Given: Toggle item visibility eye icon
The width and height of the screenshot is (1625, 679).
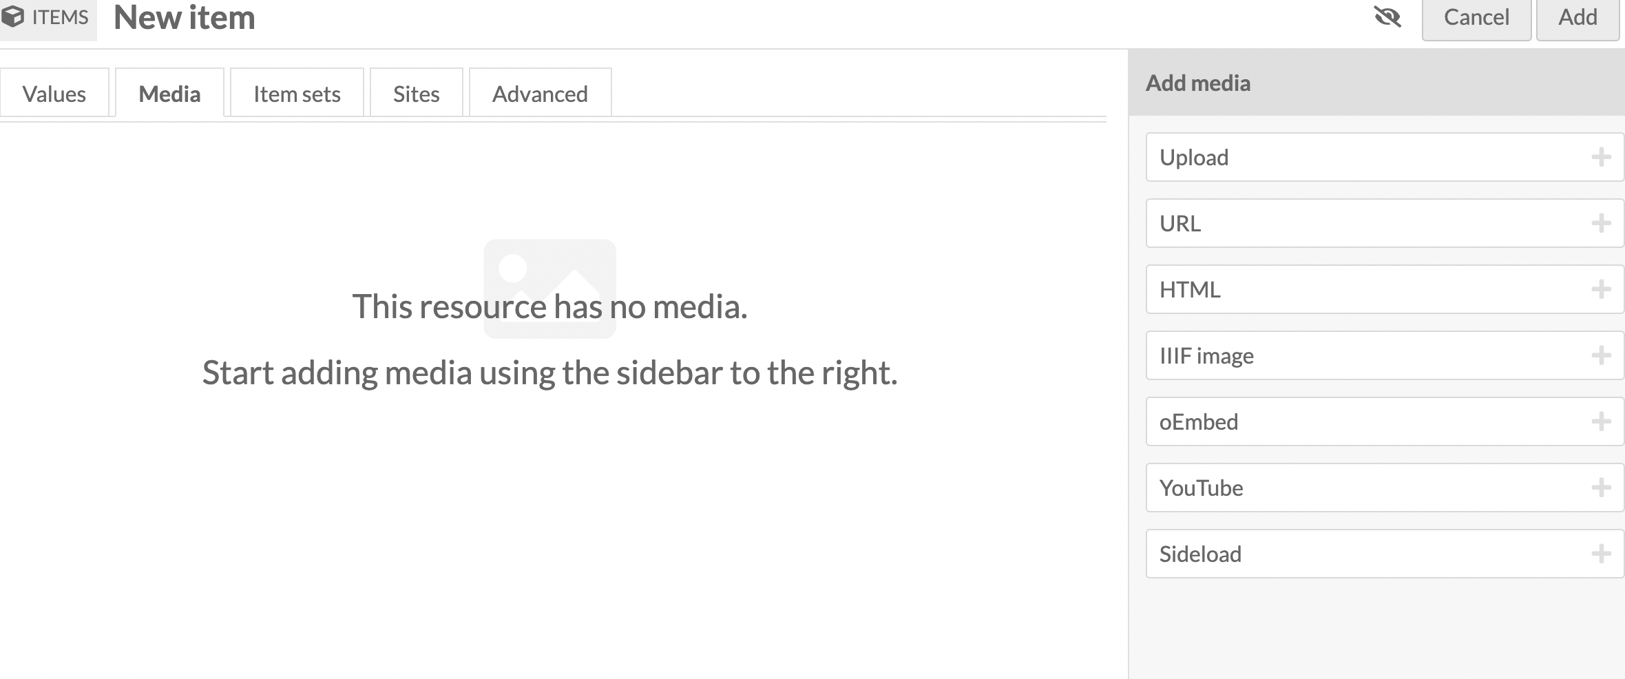Looking at the screenshot, I should 1387,17.
